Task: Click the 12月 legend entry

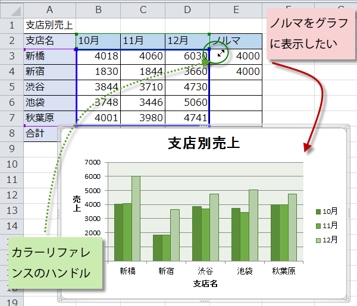Action: coord(327,240)
